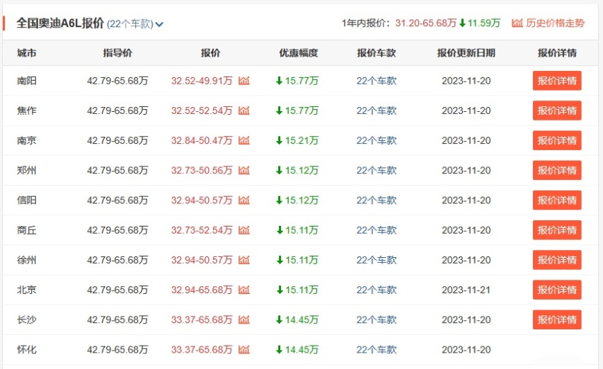Viewport: 603px width, 369px height.
Task: Open 22个车款 link in 南京 row
Action: (376, 140)
